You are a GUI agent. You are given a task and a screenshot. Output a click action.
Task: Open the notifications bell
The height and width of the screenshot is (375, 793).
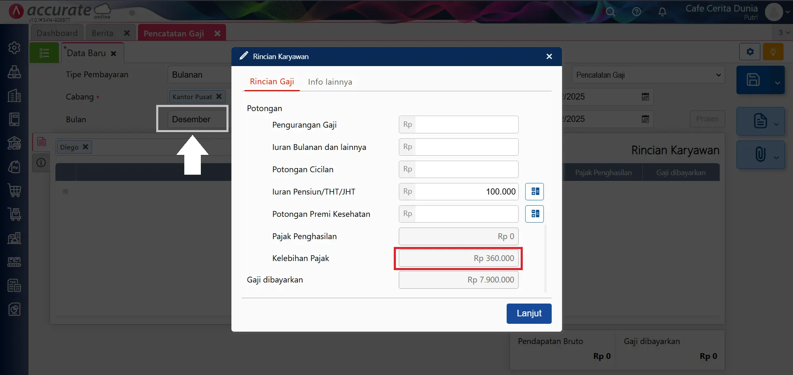[x=662, y=12]
